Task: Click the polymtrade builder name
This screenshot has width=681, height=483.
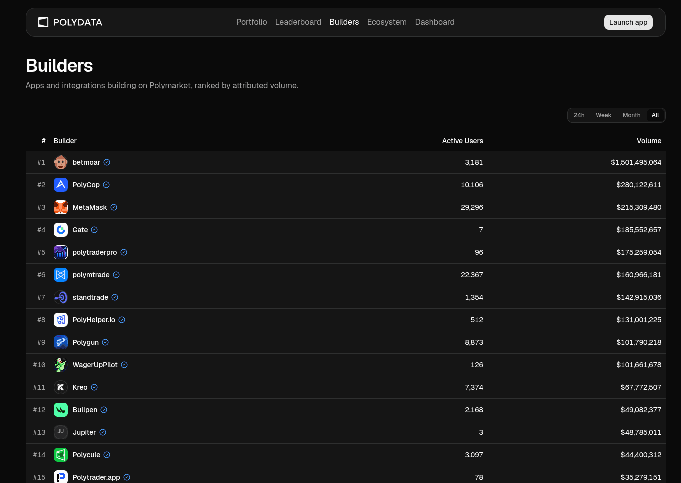Action: (91, 275)
